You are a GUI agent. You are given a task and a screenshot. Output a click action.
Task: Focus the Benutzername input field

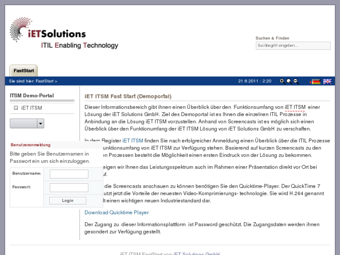69,174
